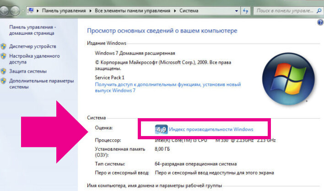Viewport: 324px width, 191px height.
Task: Click the Windows 7 Домашняя расширенная text
Action: click(135, 53)
